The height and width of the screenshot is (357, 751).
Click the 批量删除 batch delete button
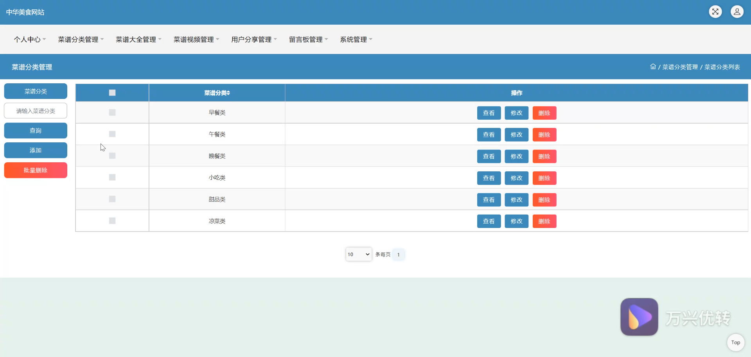click(36, 170)
